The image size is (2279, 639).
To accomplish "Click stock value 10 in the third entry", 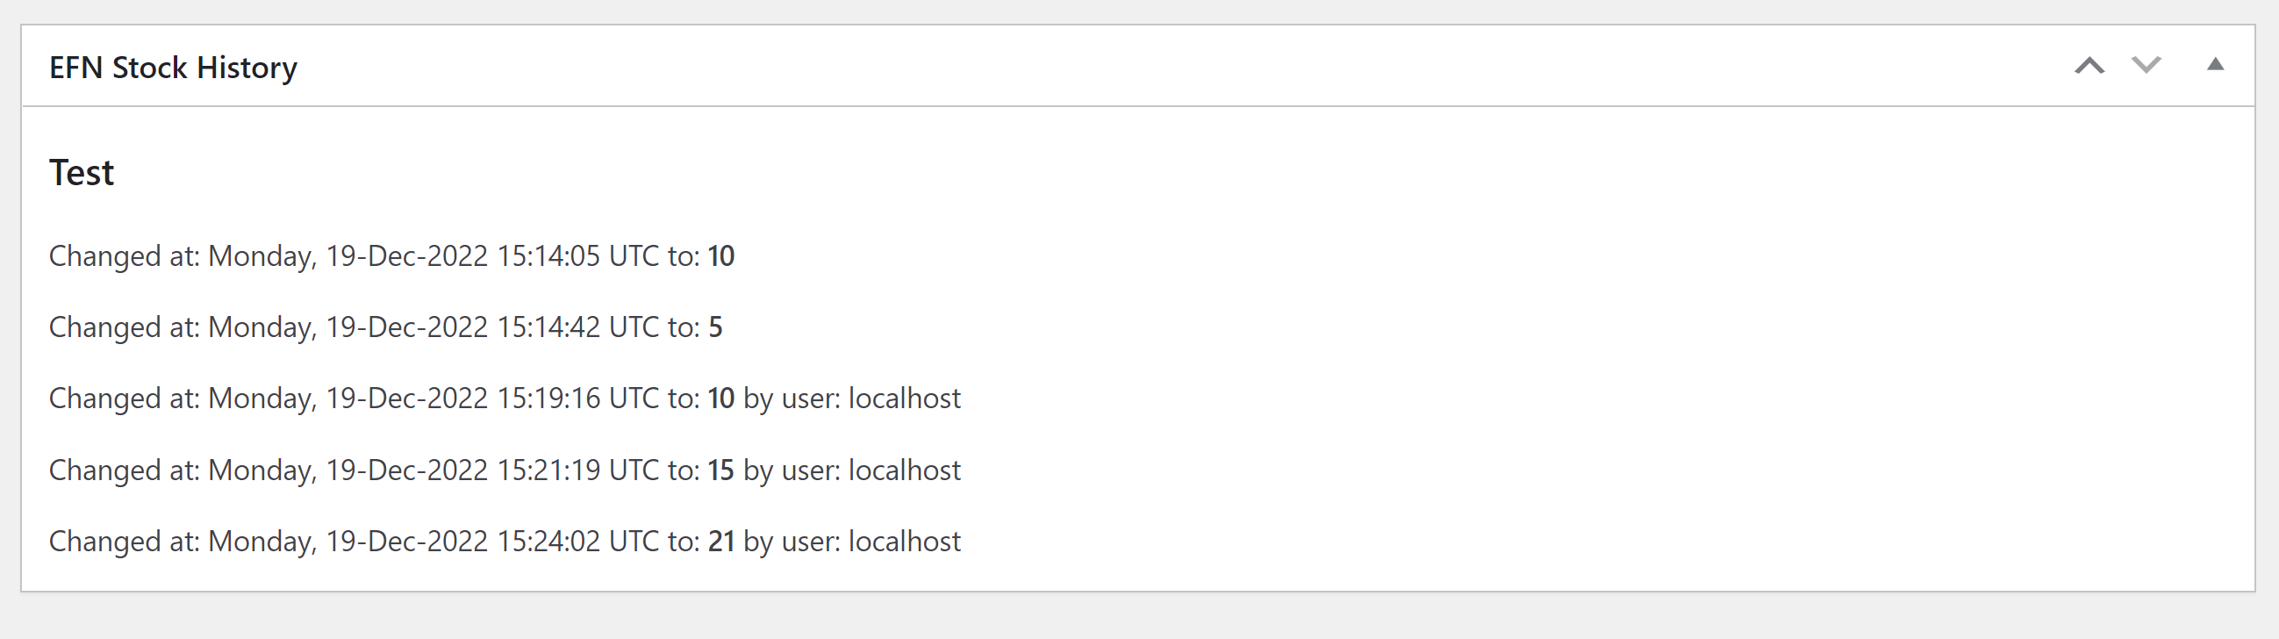I will [721, 399].
